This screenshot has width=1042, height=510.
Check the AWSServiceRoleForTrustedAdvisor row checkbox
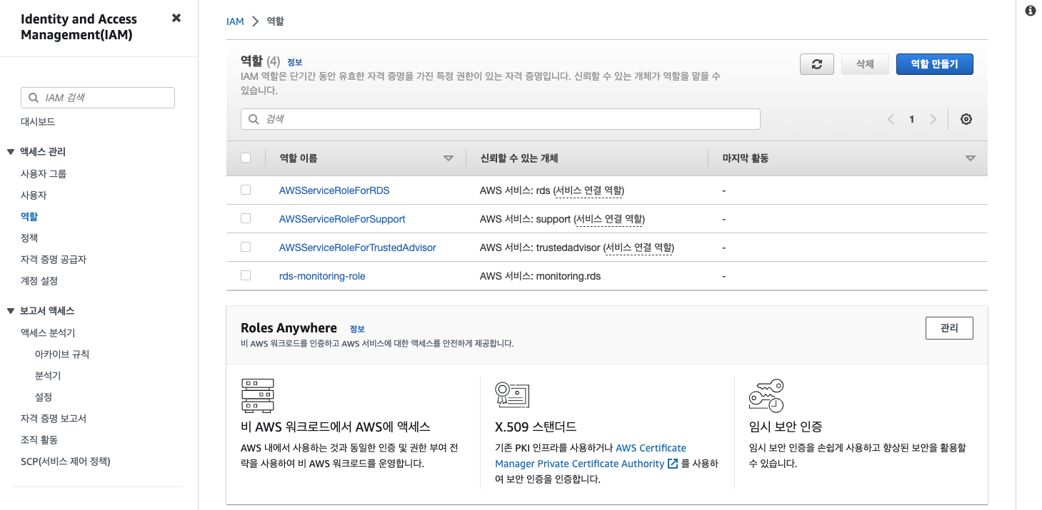(246, 247)
